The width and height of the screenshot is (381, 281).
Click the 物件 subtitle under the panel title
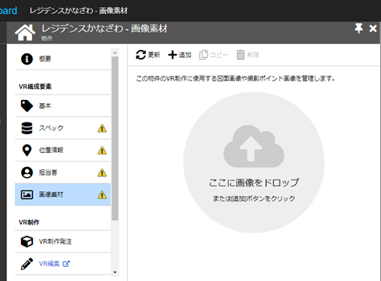[47, 38]
